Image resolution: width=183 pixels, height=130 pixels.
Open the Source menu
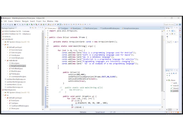[11, 21]
